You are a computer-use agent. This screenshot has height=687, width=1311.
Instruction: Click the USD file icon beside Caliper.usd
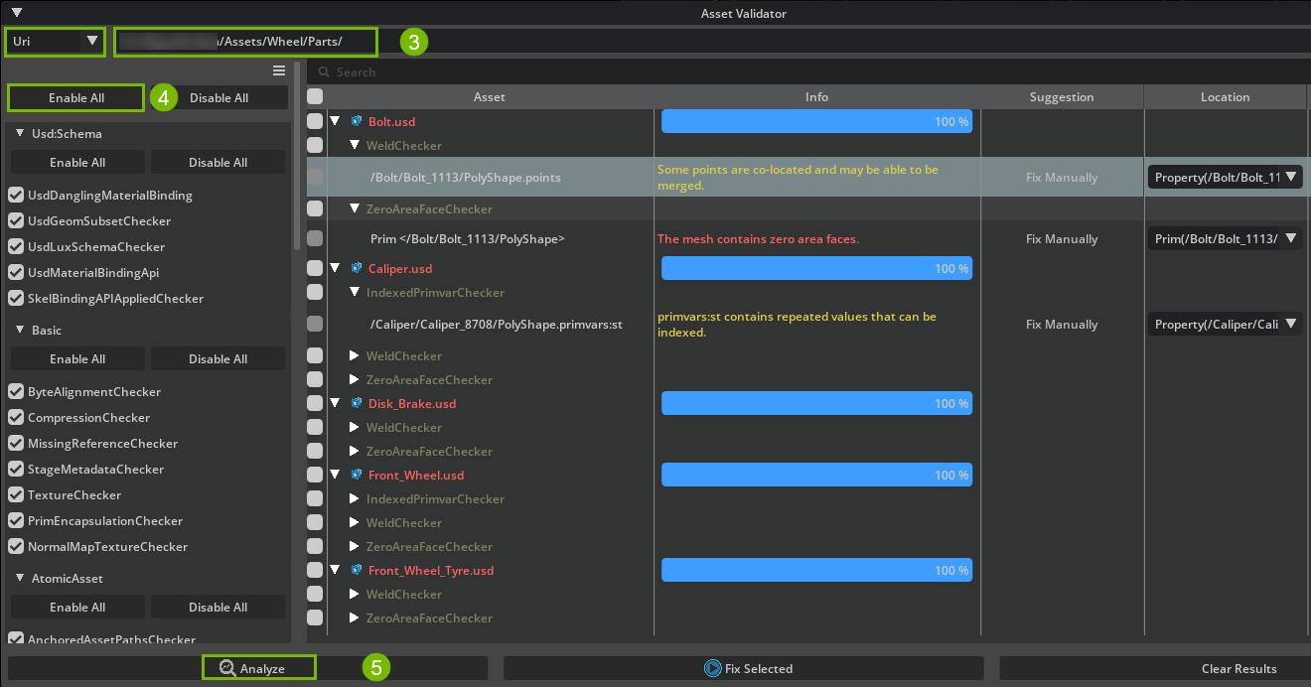356,268
